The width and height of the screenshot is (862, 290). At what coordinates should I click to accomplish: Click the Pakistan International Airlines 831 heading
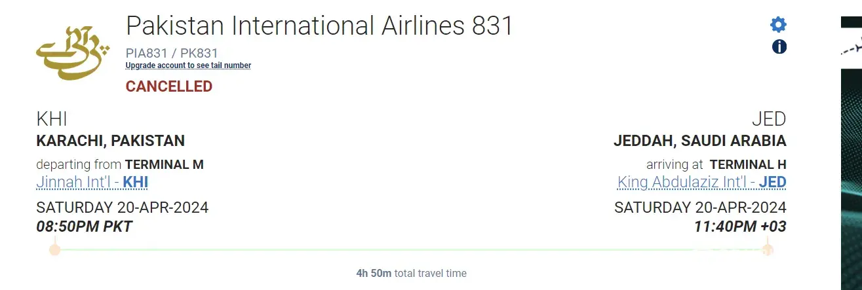click(x=319, y=26)
